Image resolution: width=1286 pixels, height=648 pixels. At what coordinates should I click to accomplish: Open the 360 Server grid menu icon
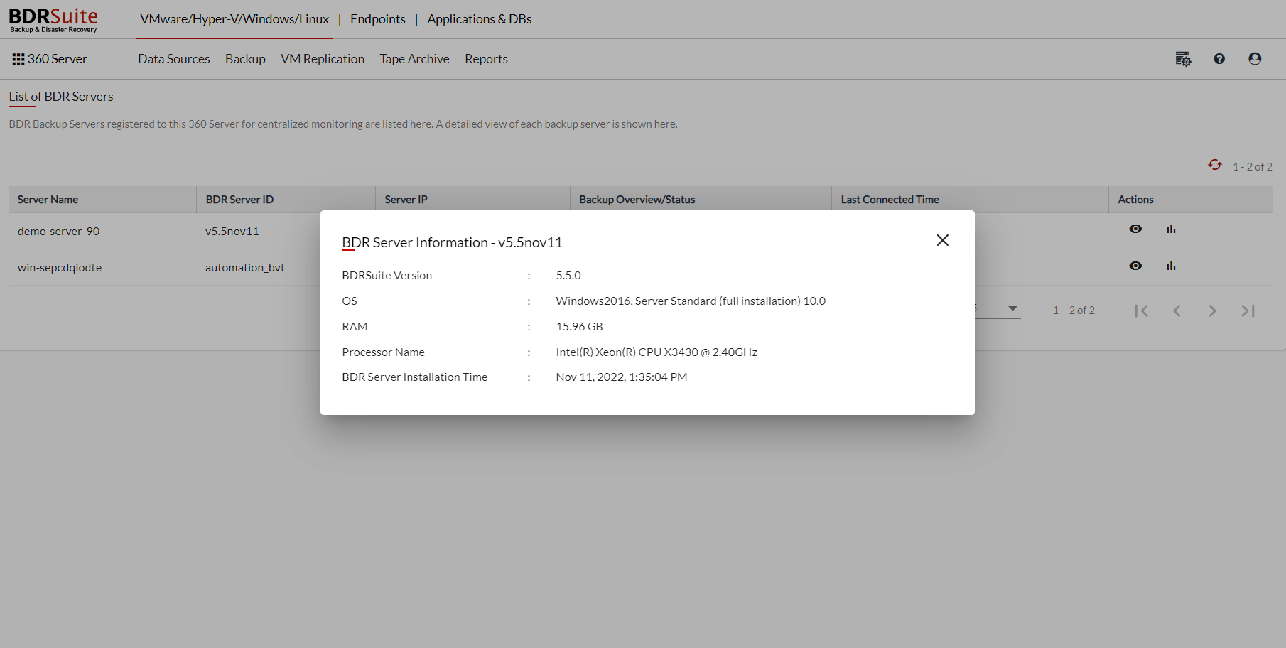coord(18,60)
